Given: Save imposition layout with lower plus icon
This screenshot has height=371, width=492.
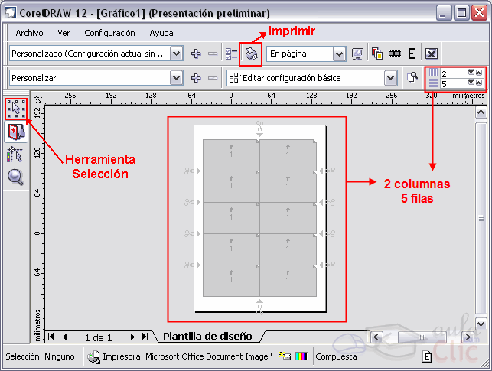Looking at the screenshot, I should [196, 78].
